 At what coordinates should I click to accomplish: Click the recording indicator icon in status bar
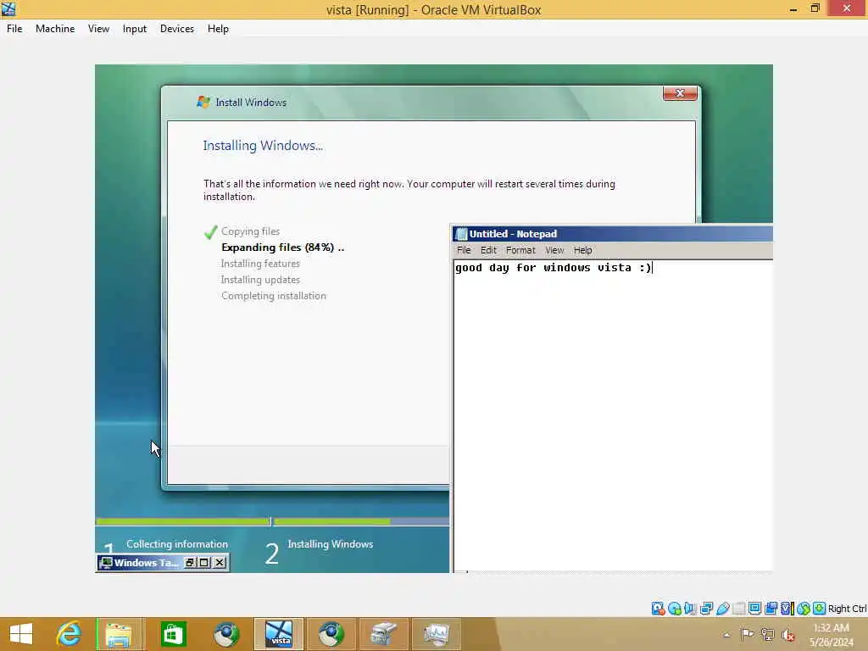pyautogui.click(x=771, y=609)
